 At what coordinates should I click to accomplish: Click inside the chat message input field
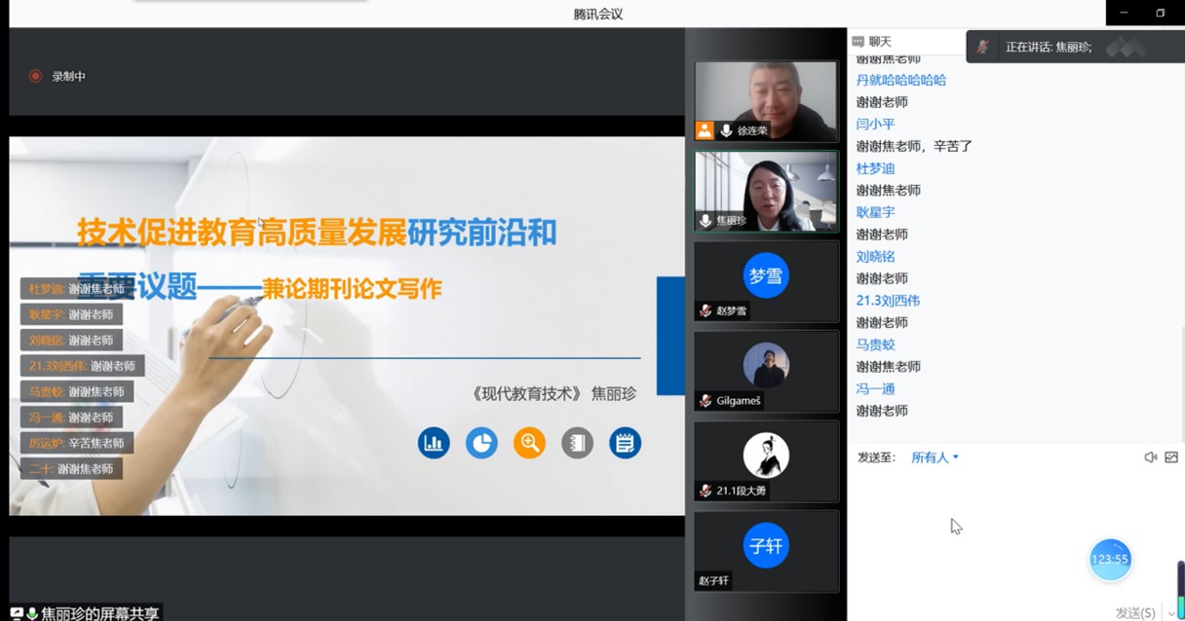coord(1013,526)
